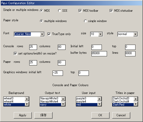Image resolution: width=143 pixels, height=122 pixels.
Task: Click the Apply button
Action: pyautogui.click(x=23, y=115)
